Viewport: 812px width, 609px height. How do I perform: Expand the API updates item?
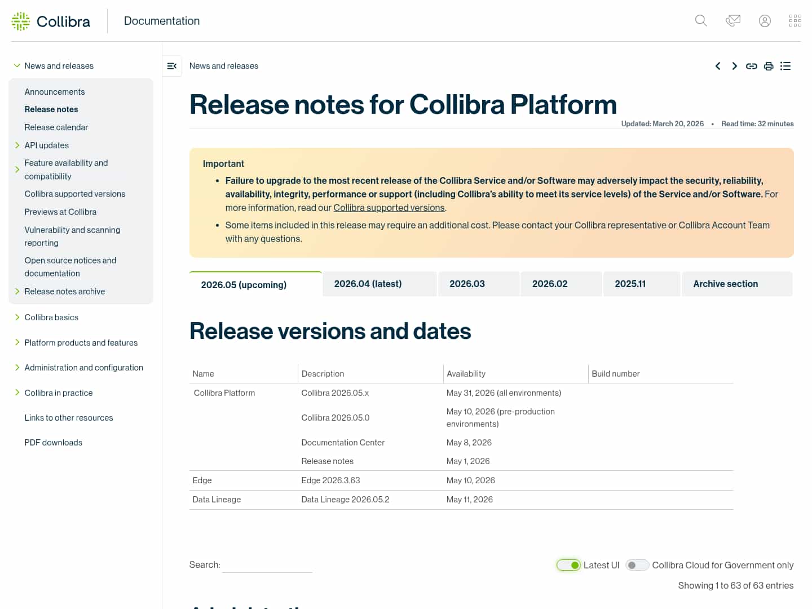click(x=17, y=145)
